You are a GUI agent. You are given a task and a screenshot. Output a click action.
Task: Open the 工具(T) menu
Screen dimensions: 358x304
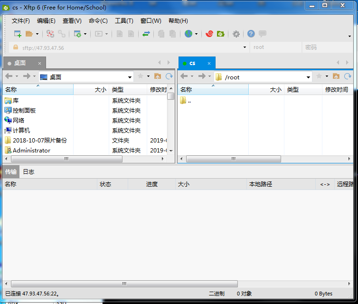(123, 21)
